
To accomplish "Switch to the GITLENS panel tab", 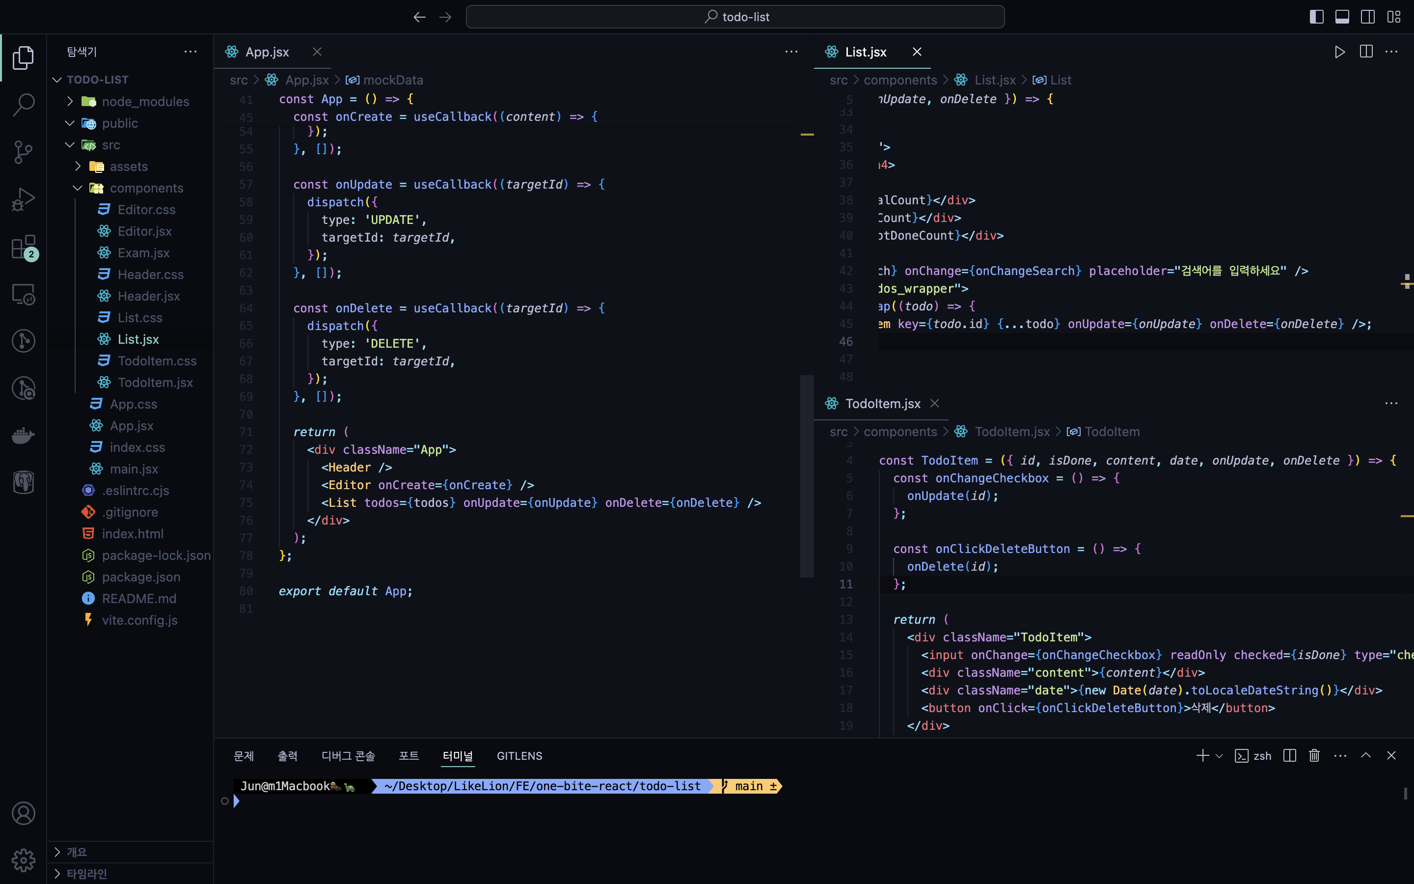I will (x=519, y=756).
